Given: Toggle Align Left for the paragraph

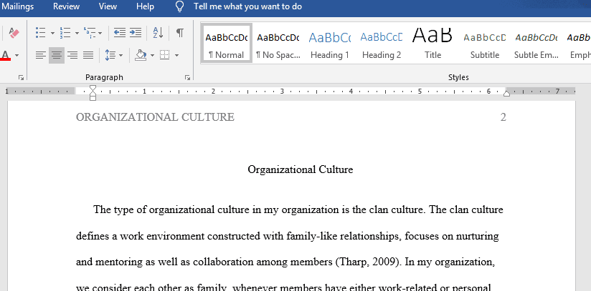Looking at the screenshot, I should 41,56.
